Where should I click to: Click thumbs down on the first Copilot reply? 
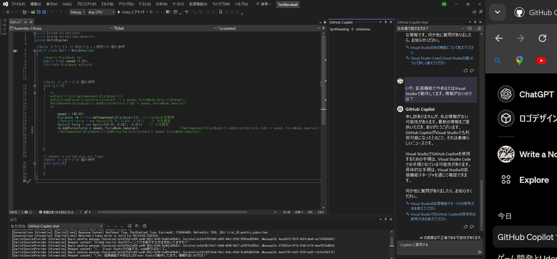point(472,71)
